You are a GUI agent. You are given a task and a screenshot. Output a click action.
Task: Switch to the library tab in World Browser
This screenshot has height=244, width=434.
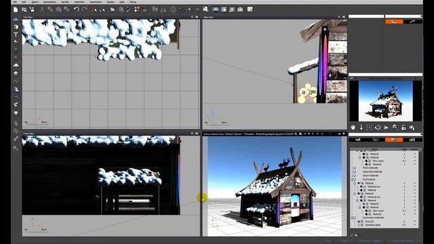412,140
